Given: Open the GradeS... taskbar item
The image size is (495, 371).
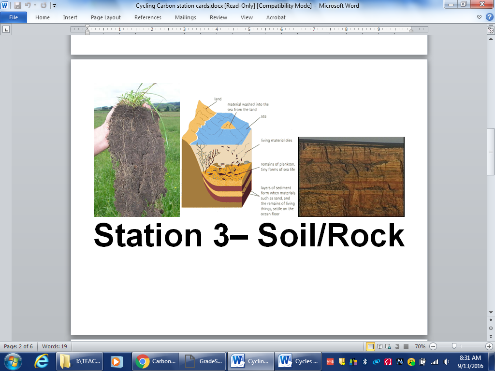Looking at the screenshot, I should tap(203, 361).
